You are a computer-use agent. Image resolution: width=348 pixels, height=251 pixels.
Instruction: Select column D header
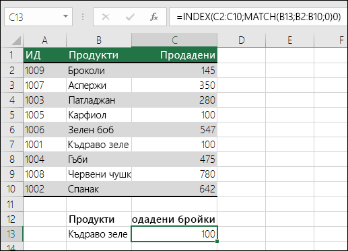click(x=241, y=40)
